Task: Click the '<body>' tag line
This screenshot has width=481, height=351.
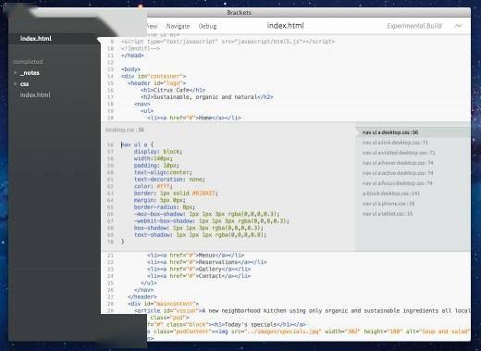Action: point(130,69)
